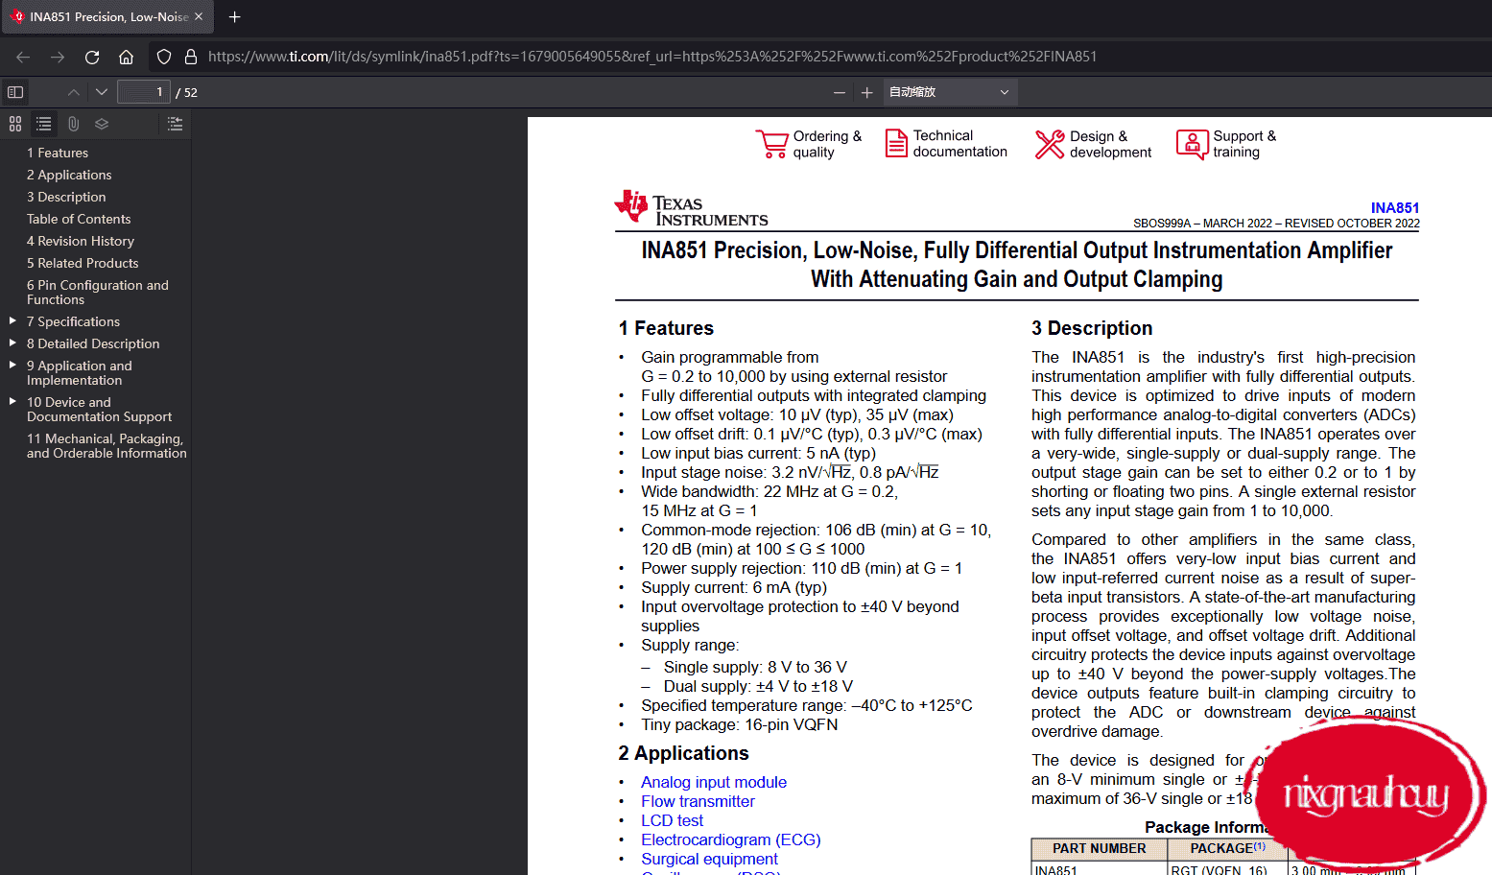
Task: Close the INA851 Precision tab
Action: tap(199, 16)
